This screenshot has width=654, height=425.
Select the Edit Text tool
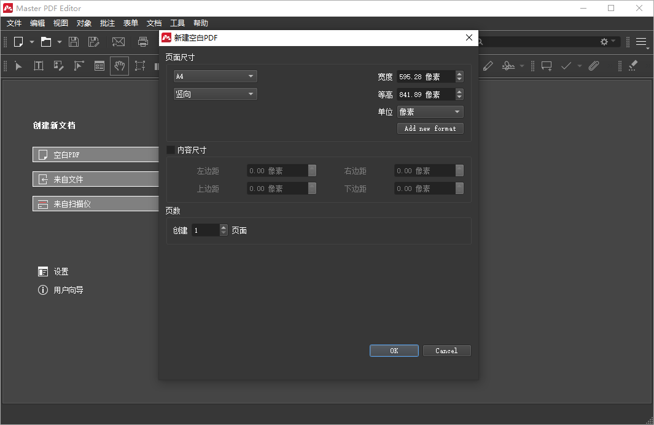point(38,66)
